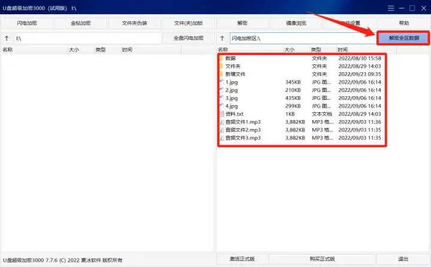Image resolution: width=431 pixels, height=267 pixels.
Task: Click the 299KB size cell
Action: [293, 106]
